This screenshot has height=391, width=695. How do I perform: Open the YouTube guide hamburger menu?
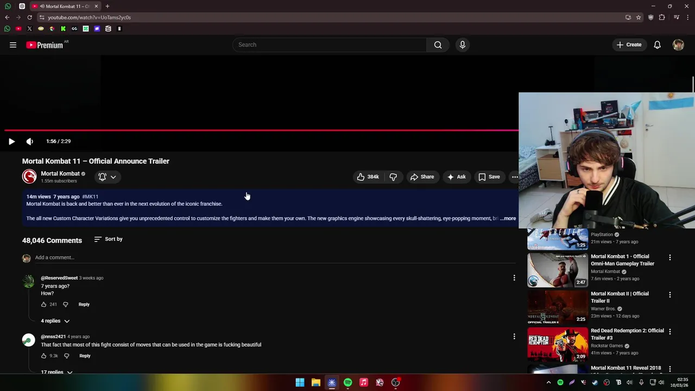click(13, 45)
